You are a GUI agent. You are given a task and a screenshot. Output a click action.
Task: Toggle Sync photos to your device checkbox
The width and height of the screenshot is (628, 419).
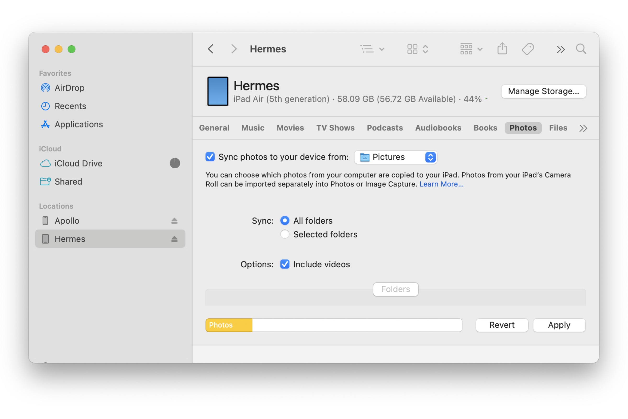click(210, 157)
